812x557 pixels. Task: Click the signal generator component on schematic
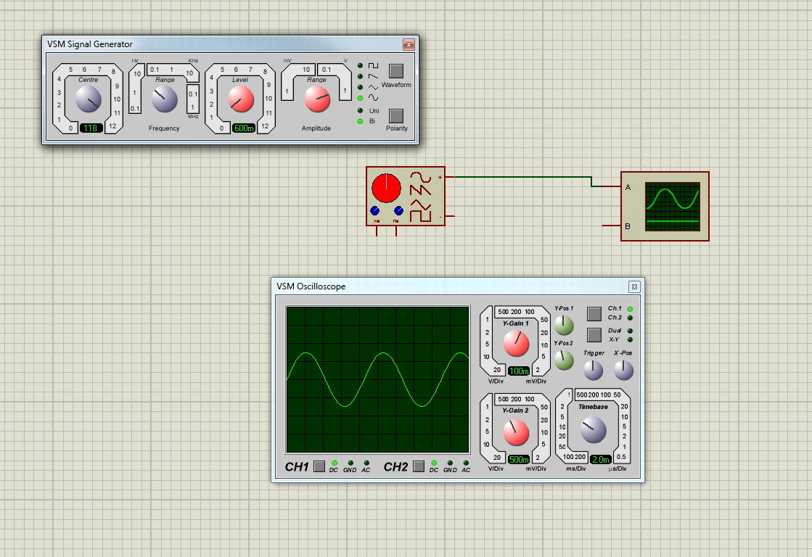point(406,197)
